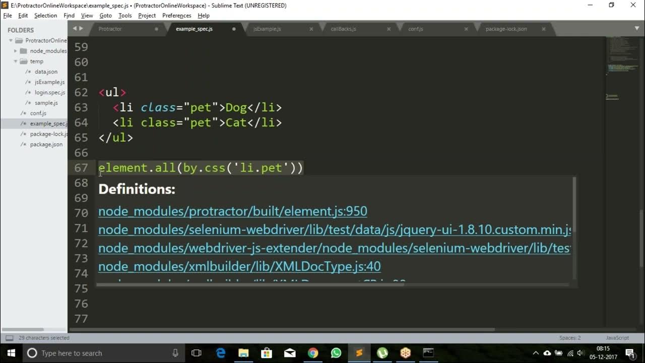Open the Windows Start menu
The width and height of the screenshot is (645, 363).
(x=11, y=353)
